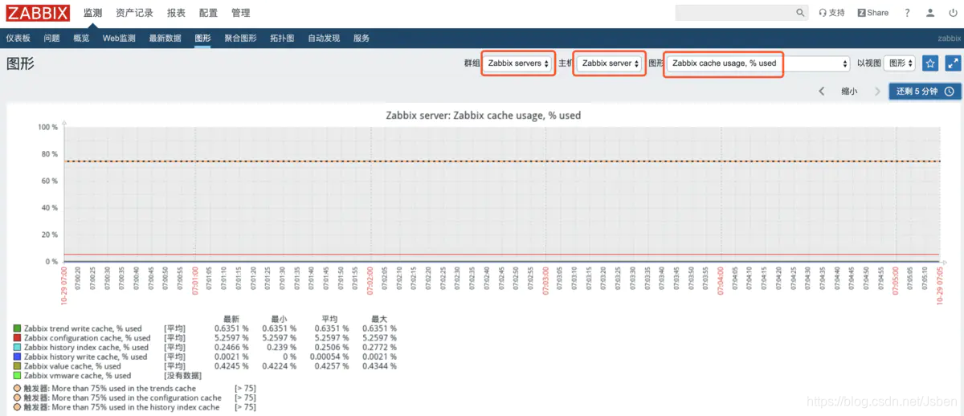The image size is (964, 416).
Task: Click the blue history write cache swatch
Action: pyautogui.click(x=17, y=357)
